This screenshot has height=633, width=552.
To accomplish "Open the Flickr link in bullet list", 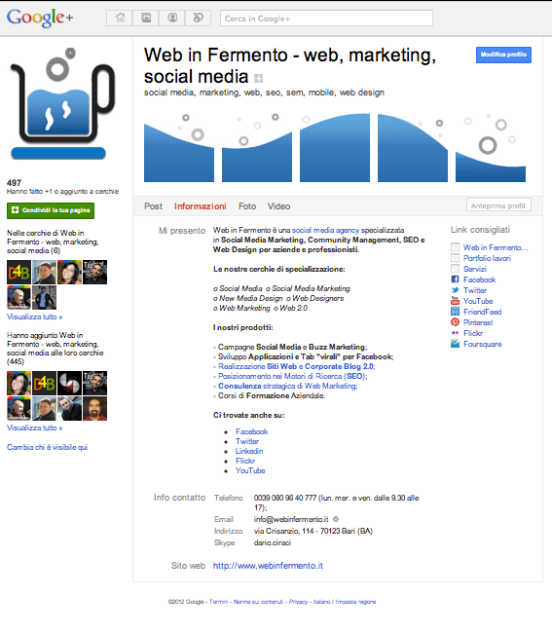I will [x=245, y=461].
